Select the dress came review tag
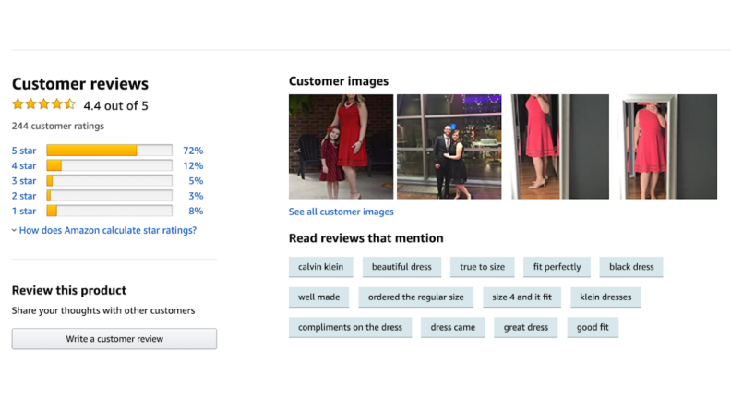 [452, 328]
